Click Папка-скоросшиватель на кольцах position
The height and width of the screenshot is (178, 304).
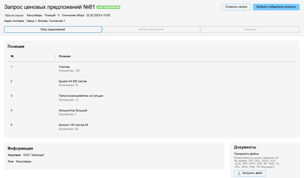tap(81, 96)
